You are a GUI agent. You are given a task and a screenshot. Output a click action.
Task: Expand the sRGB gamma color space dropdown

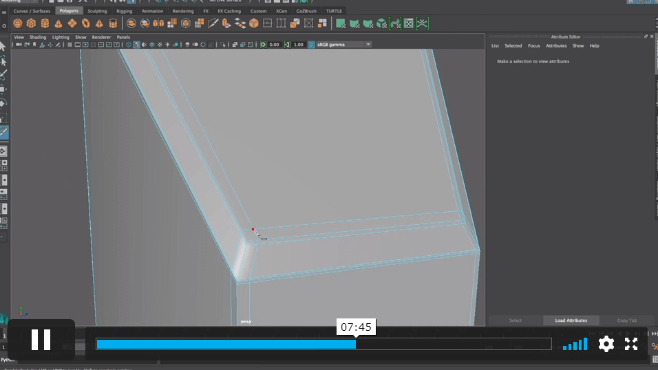pos(368,45)
